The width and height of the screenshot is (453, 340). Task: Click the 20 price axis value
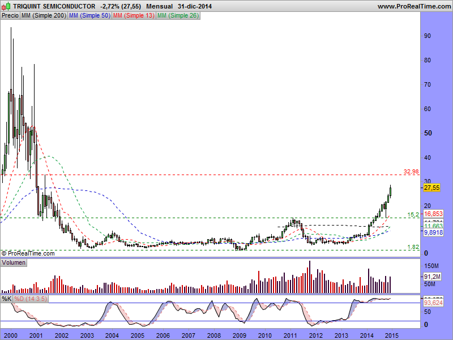pyautogui.click(x=428, y=206)
